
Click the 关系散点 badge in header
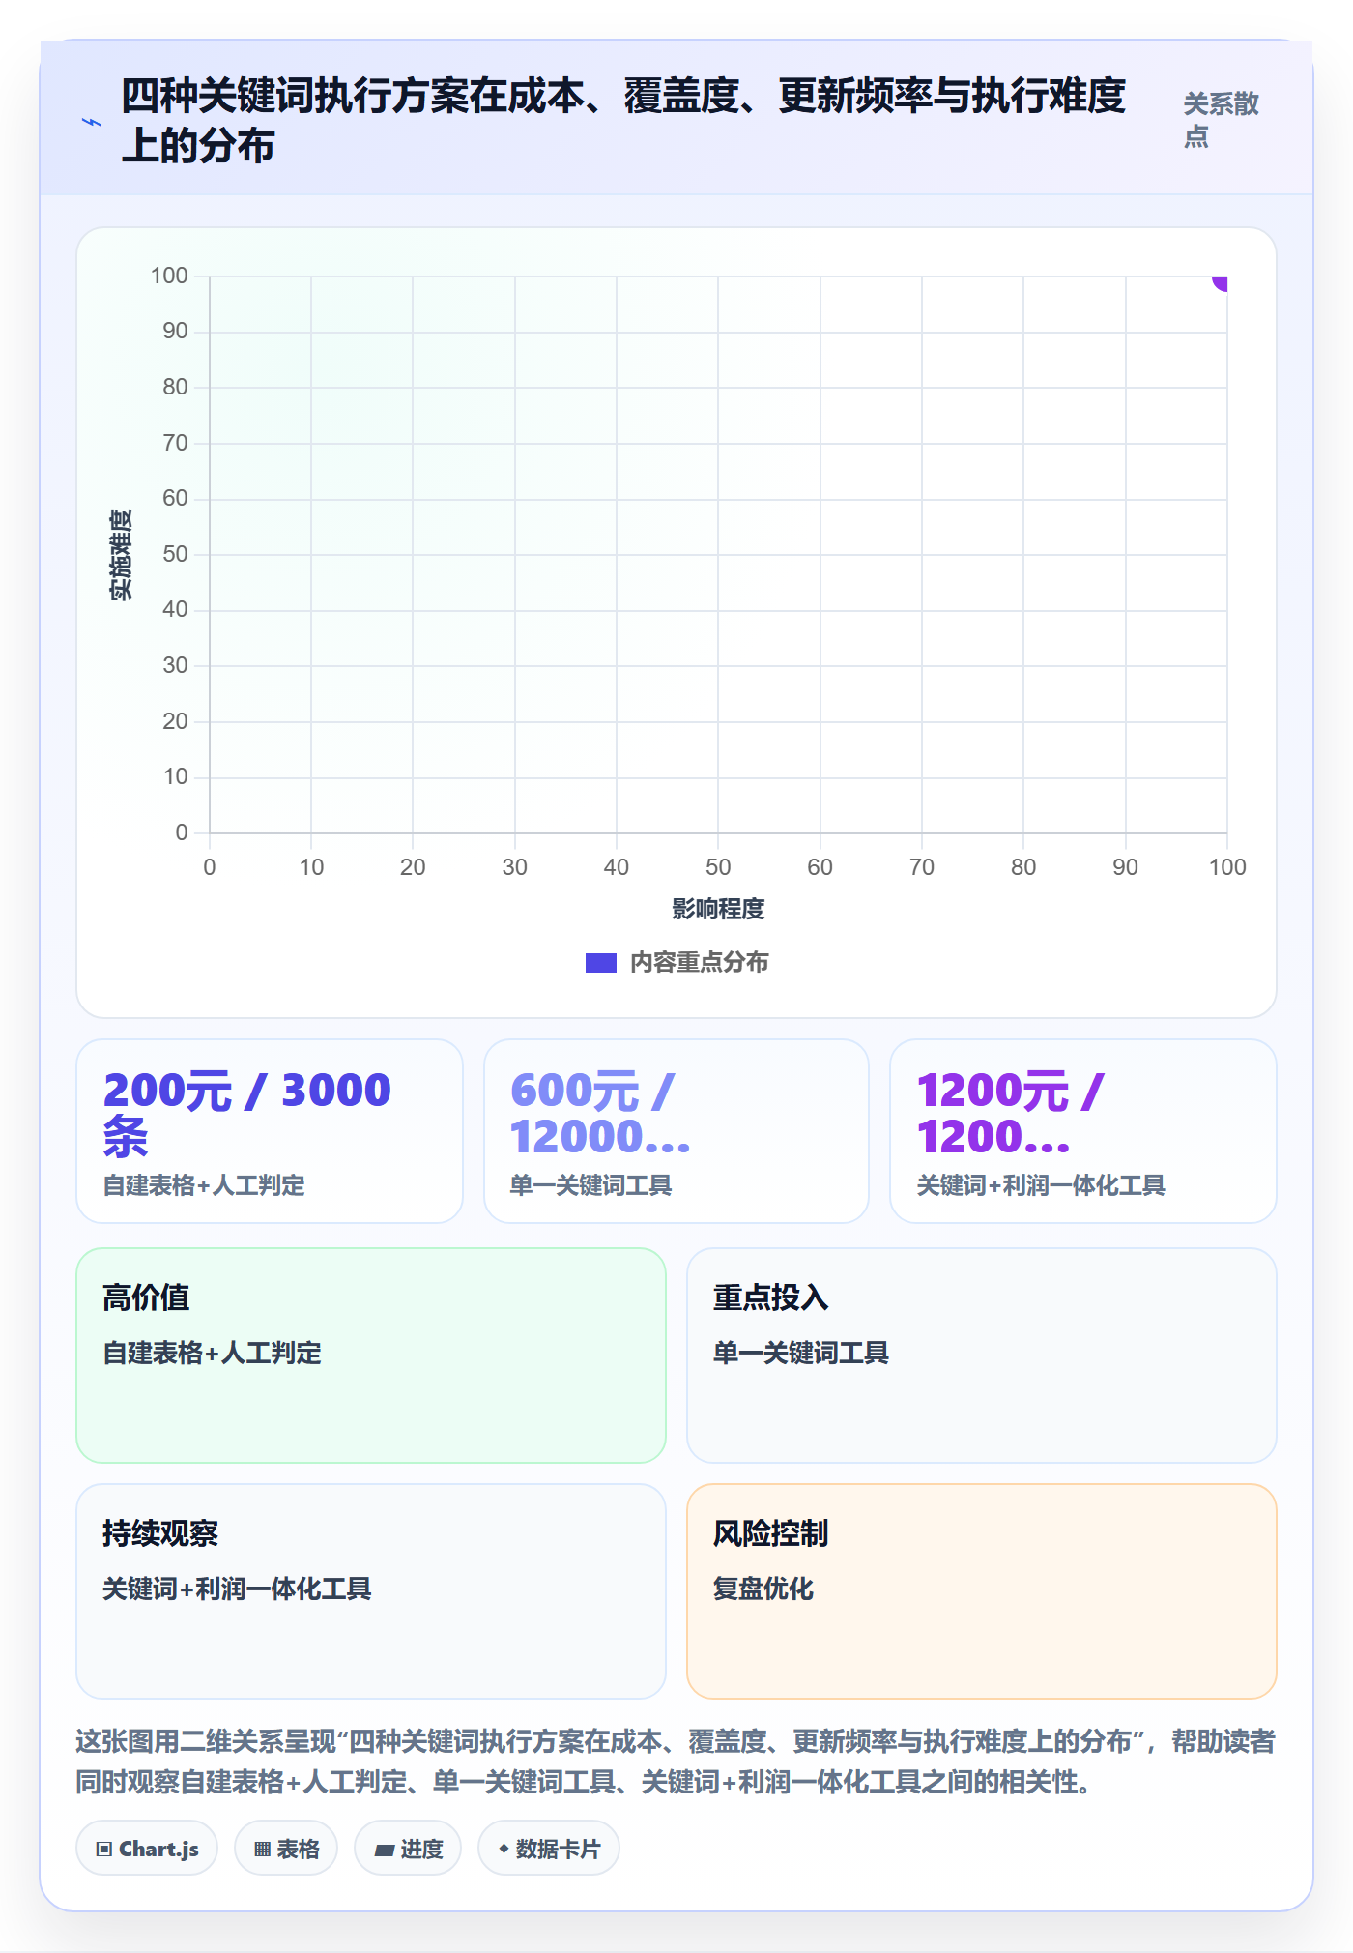[1221, 120]
